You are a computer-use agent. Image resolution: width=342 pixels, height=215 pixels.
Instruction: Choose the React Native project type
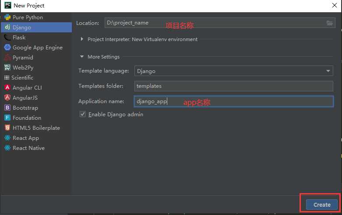36,148
